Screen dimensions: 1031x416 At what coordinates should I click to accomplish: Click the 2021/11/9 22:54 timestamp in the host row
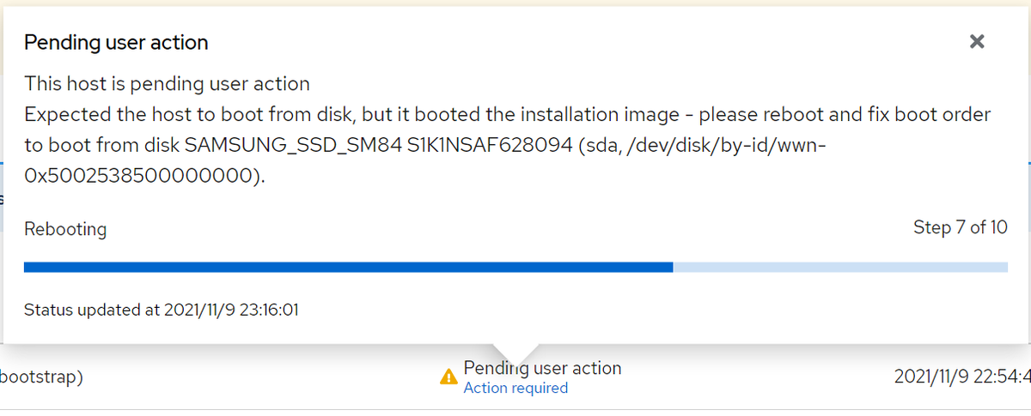tap(961, 377)
